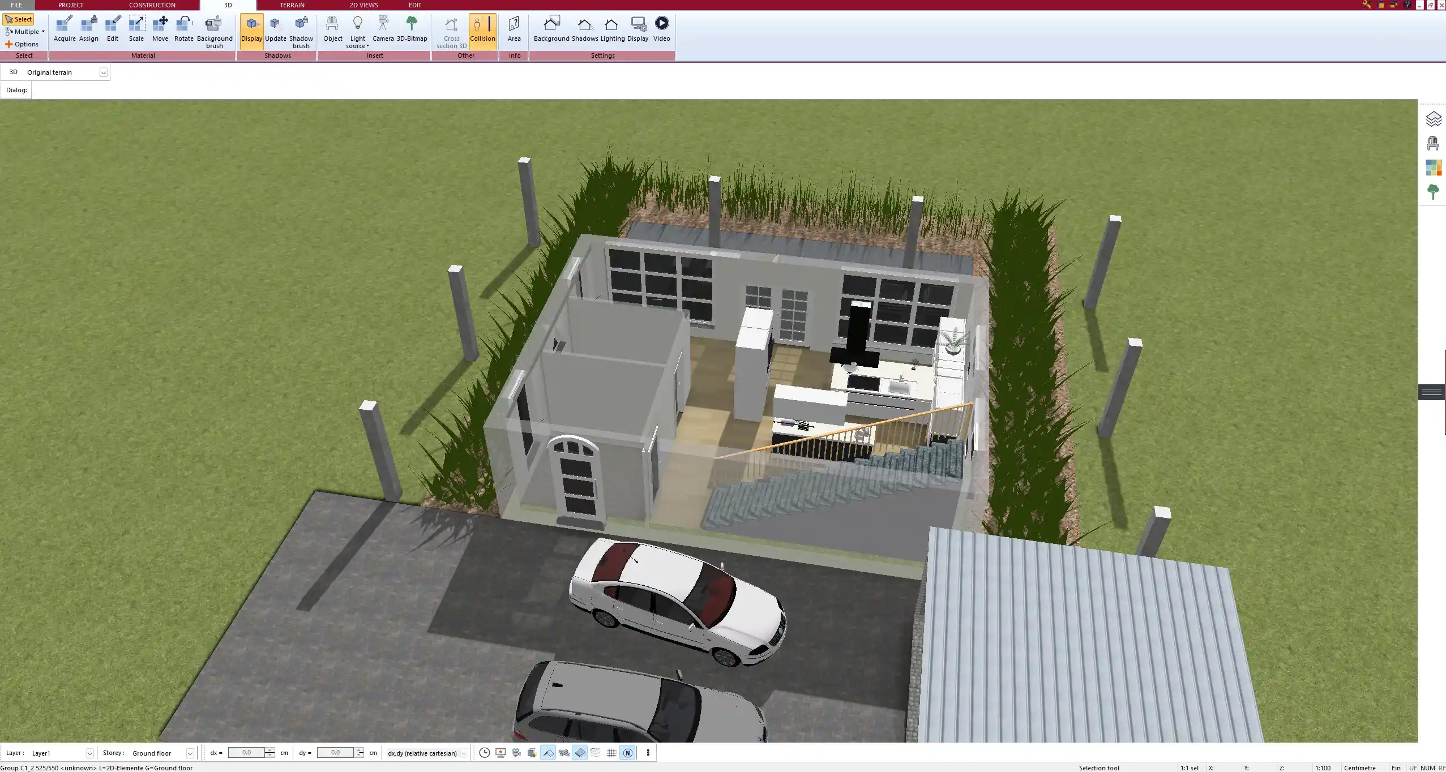Insert a 3D-Bitmap tree
Image resolution: width=1446 pixels, height=772 pixels.
tap(412, 29)
